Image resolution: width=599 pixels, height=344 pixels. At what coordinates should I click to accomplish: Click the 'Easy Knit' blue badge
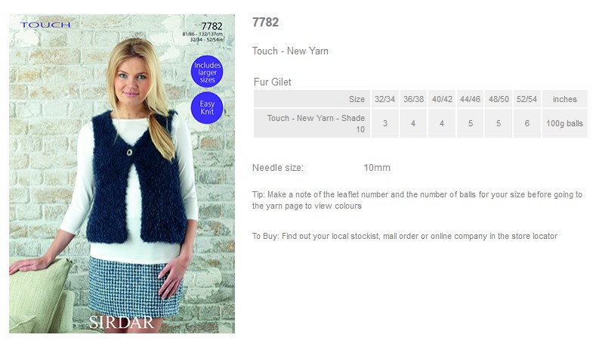207,108
